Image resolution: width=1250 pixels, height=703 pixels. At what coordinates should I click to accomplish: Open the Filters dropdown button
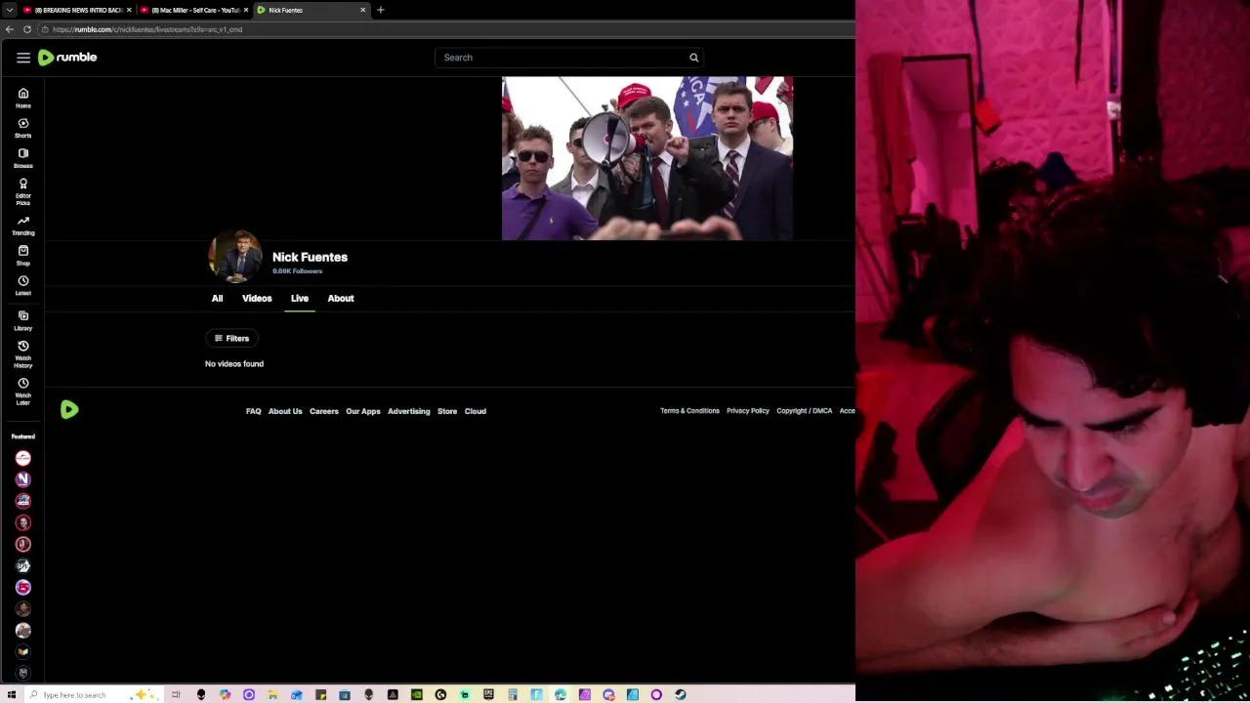coord(231,338)
